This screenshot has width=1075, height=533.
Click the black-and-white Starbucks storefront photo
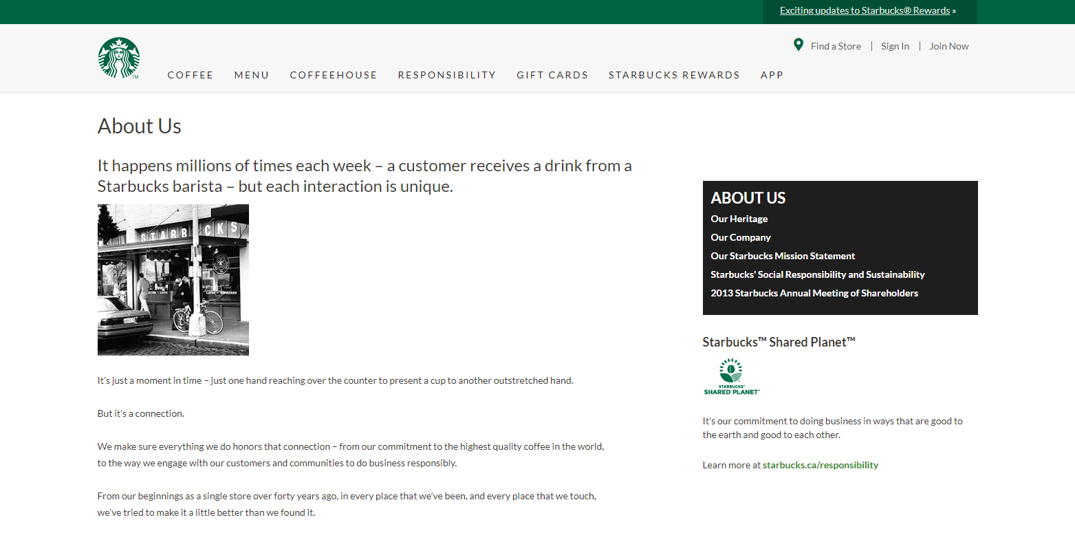click(x=173, y=280)
